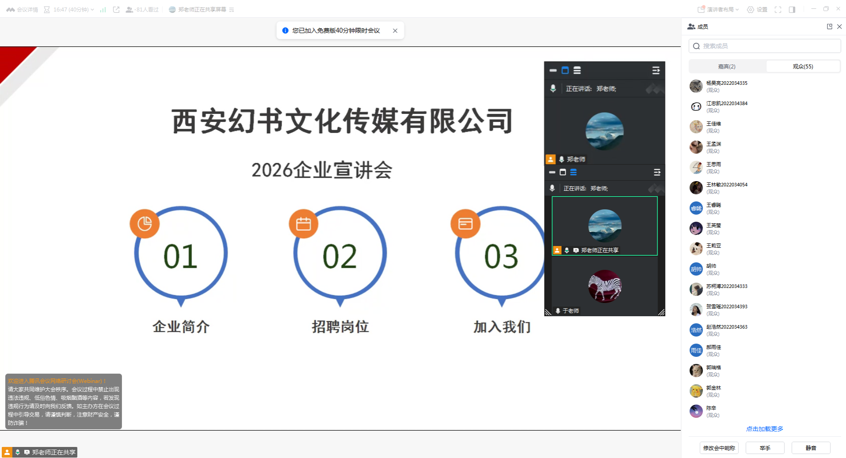Pop out the 成员 members panel
Screen dimensions: 846x458
(x=830, y=26)
